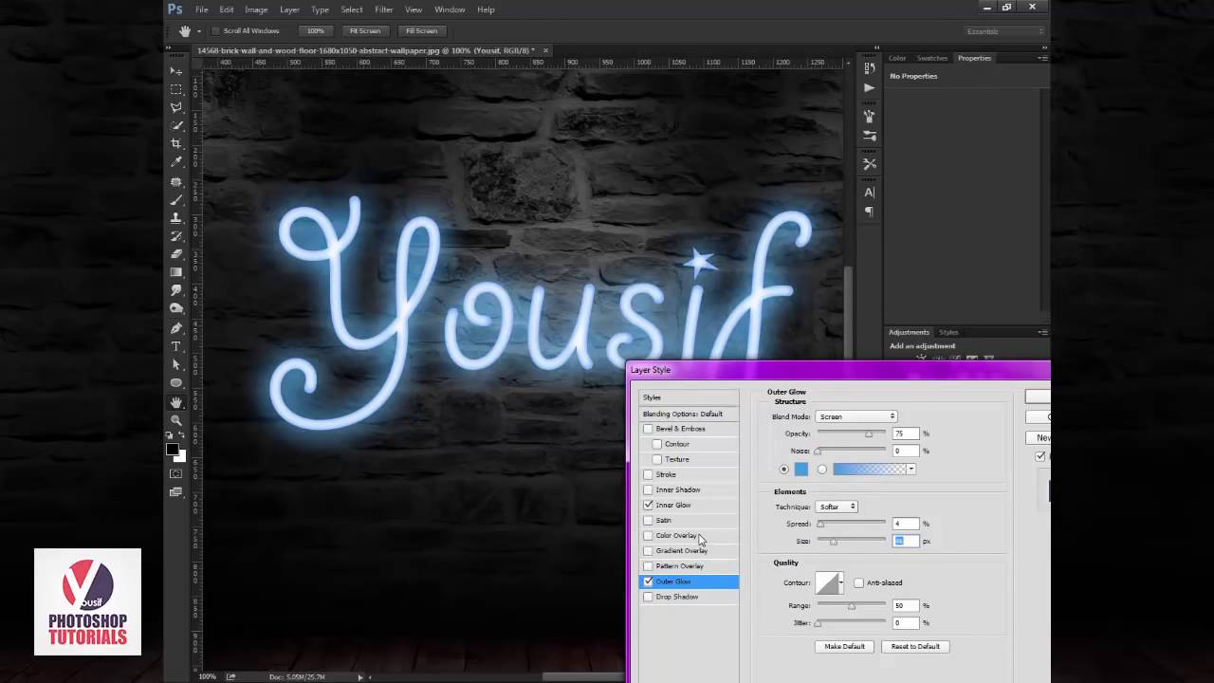
Task: Switch to the Color panel tab
Action: pos(897,58)
